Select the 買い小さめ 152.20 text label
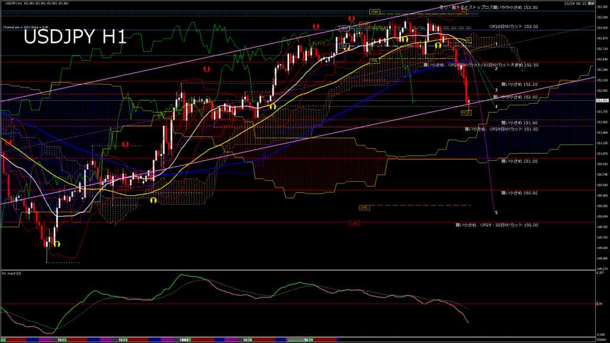 519,85
